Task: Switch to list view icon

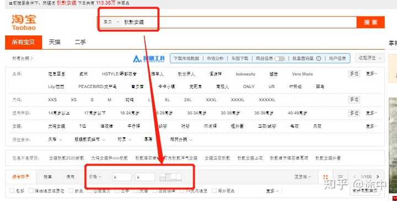Action: pyautogui.click(x=340, y=177)
